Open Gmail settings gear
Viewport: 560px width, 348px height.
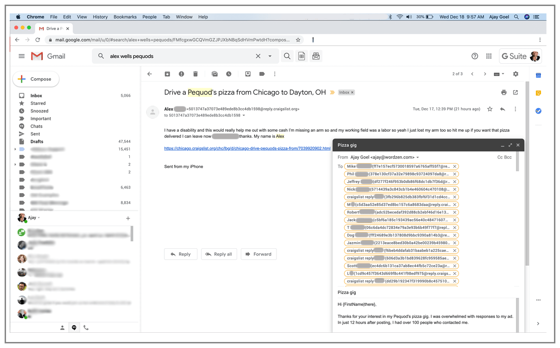click(x=516, y=74)
